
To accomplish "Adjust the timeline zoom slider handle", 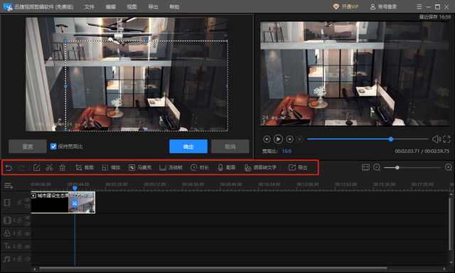I will [x=397, y=167].
